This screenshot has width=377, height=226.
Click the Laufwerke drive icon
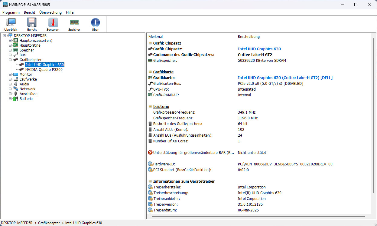[16, 79]
